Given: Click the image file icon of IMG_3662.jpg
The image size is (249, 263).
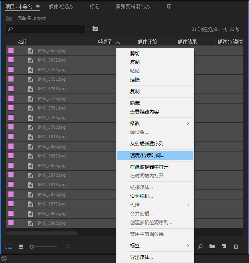Looking at the screenshot, I should tap(31, 51).
